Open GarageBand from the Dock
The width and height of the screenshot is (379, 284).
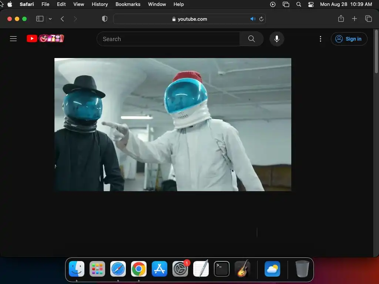coord(242,269)
